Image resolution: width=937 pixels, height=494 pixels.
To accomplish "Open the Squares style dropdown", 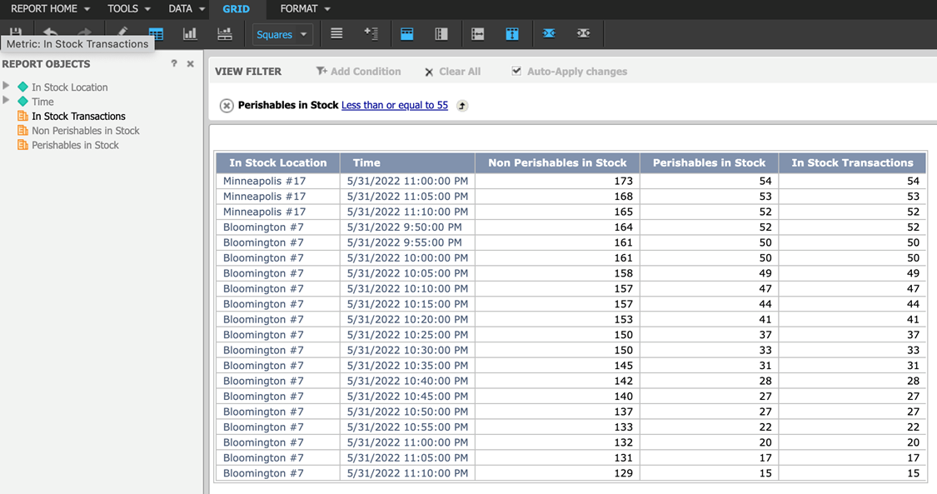I will pyautogui.click(x=282, y=34).
